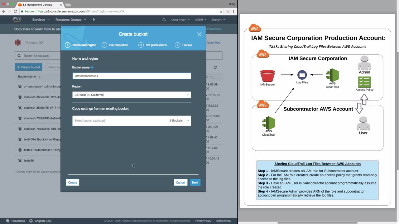Click the Access Policy checklist icon in diagram

(364, 82)
